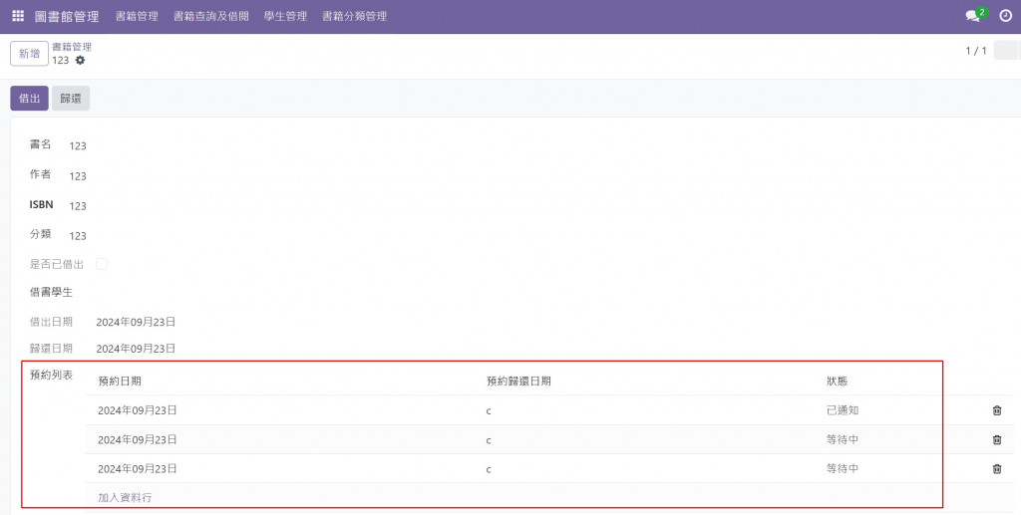
Task: Toggle the 是否已借出 checkbox
Action: coord(102,264)
